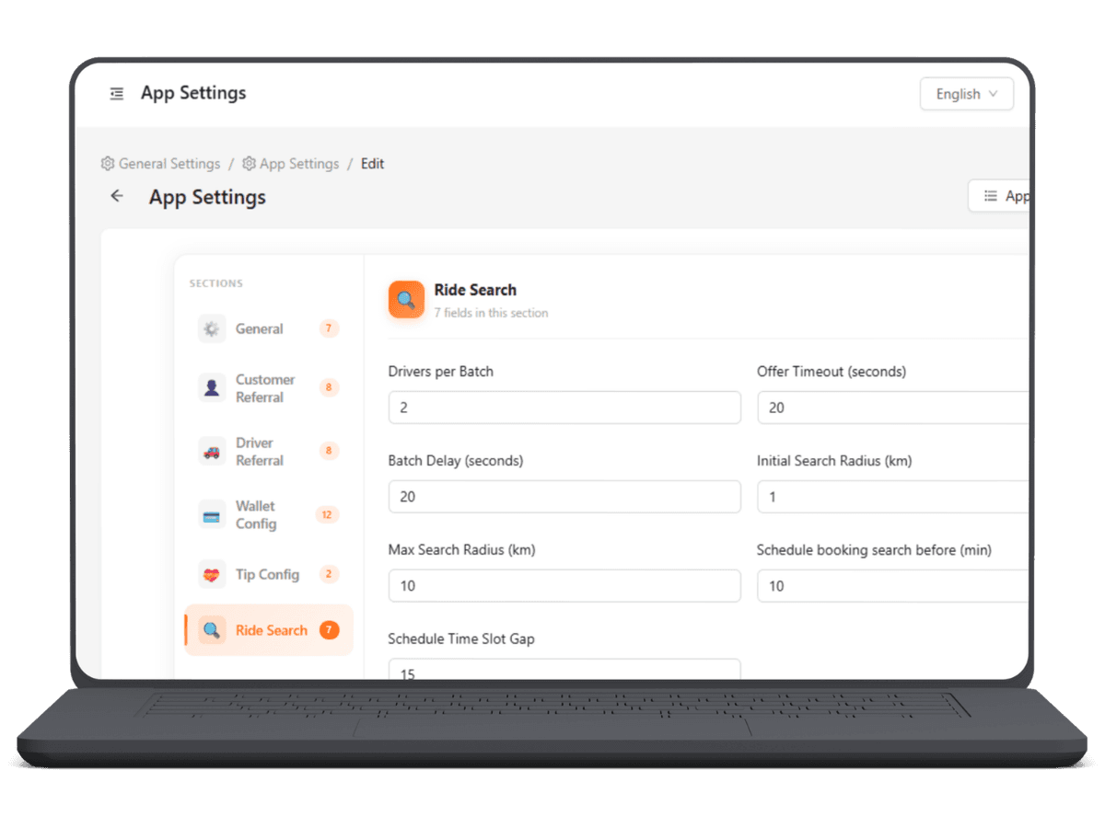Click the General gear icon
Screen dimensions: 1105x828
click(x=212, y=328)
